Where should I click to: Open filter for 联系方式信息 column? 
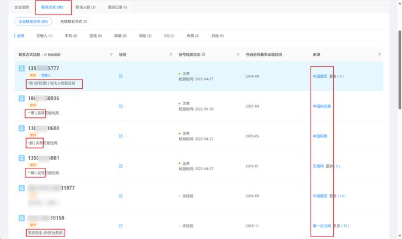[x=111, y=55]
